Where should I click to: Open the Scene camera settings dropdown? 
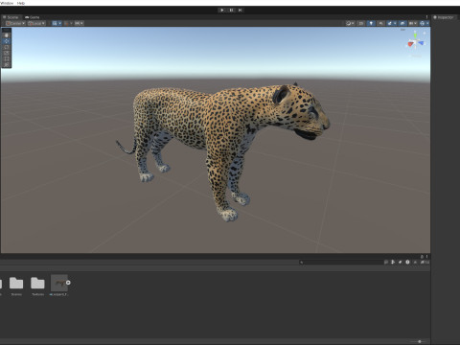point(413,23)
